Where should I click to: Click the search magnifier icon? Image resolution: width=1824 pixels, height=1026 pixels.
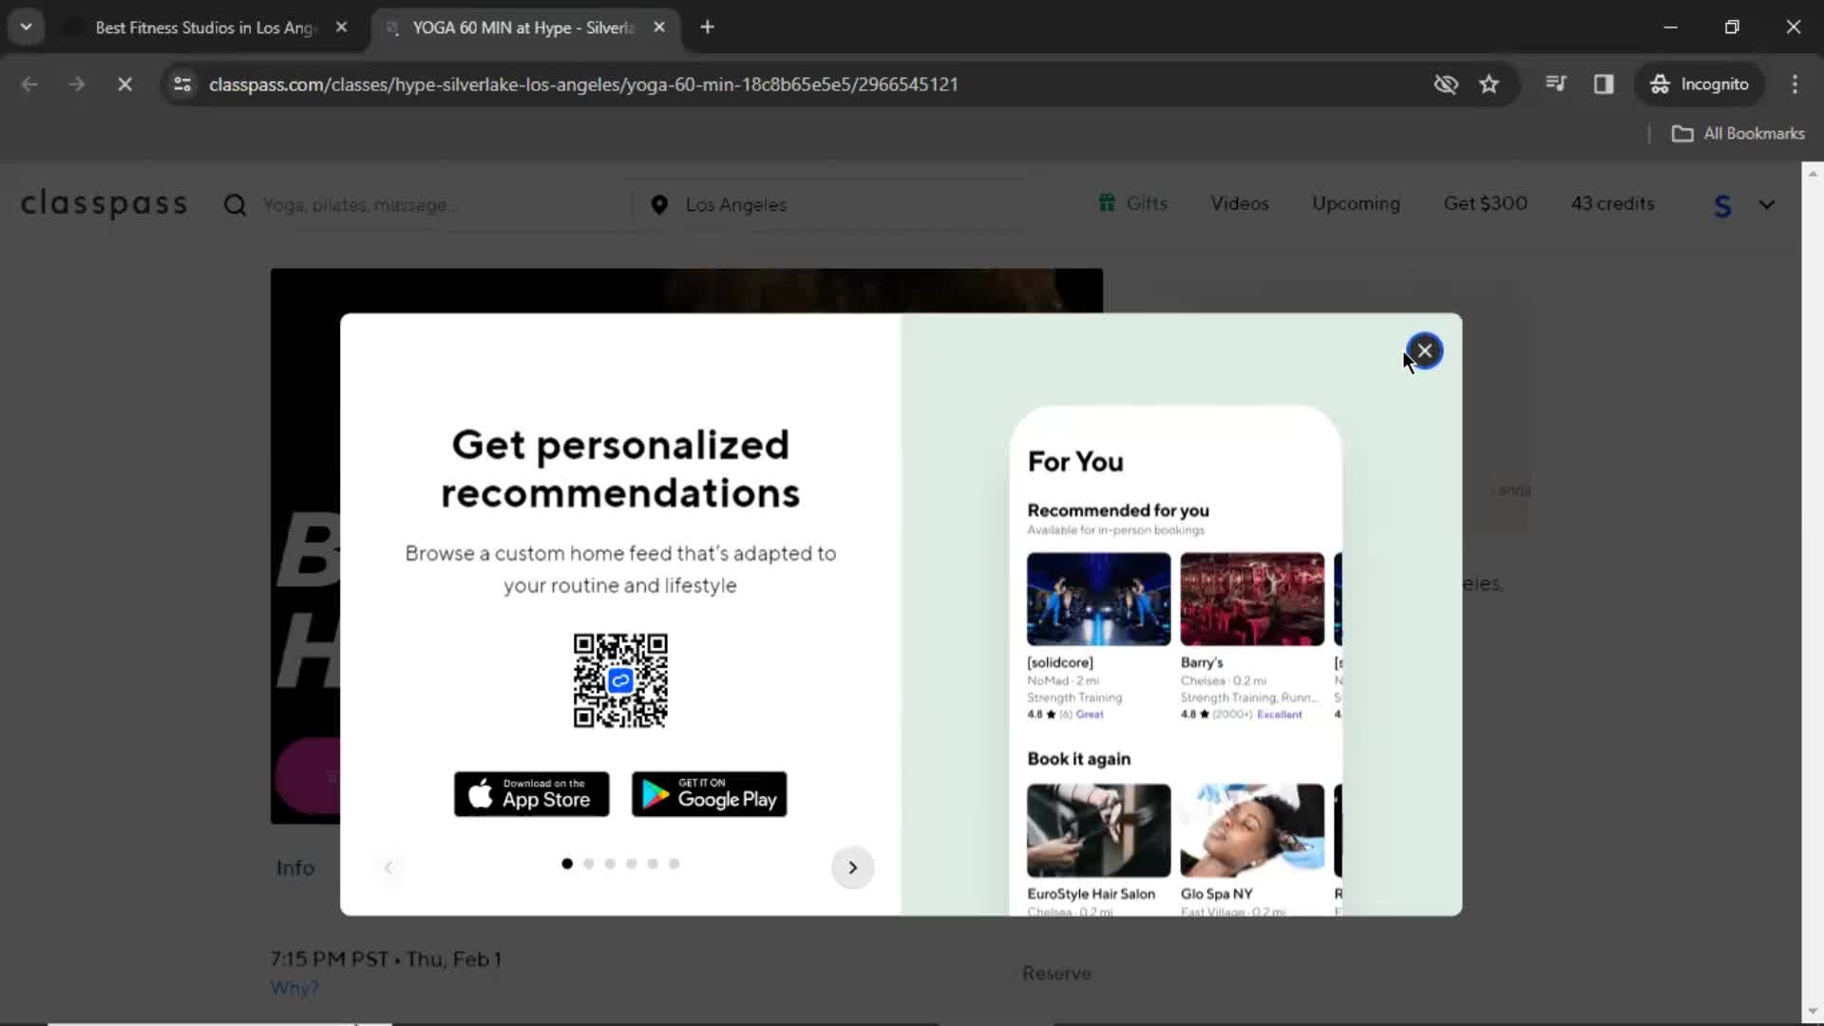[x=235, y=205]
